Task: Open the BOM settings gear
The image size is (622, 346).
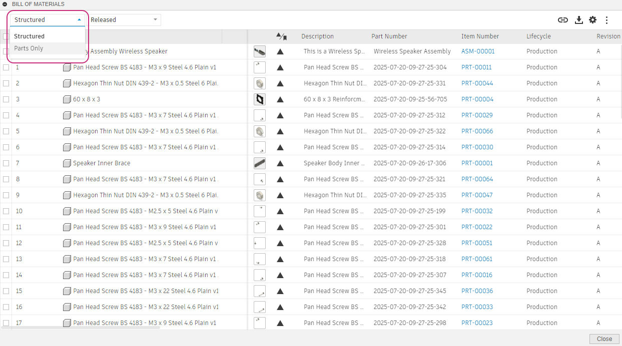Action: (x=592, y=20)
